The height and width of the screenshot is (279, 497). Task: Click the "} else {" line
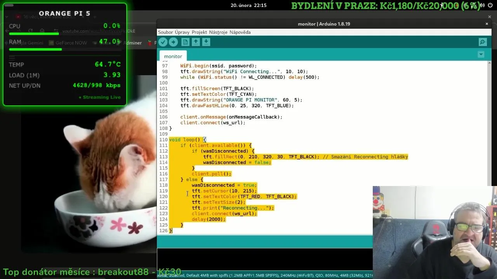pos(192,179)
